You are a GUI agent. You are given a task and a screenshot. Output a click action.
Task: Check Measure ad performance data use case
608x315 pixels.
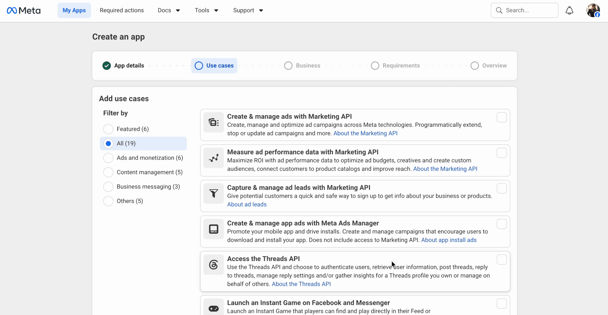point(502,153)
